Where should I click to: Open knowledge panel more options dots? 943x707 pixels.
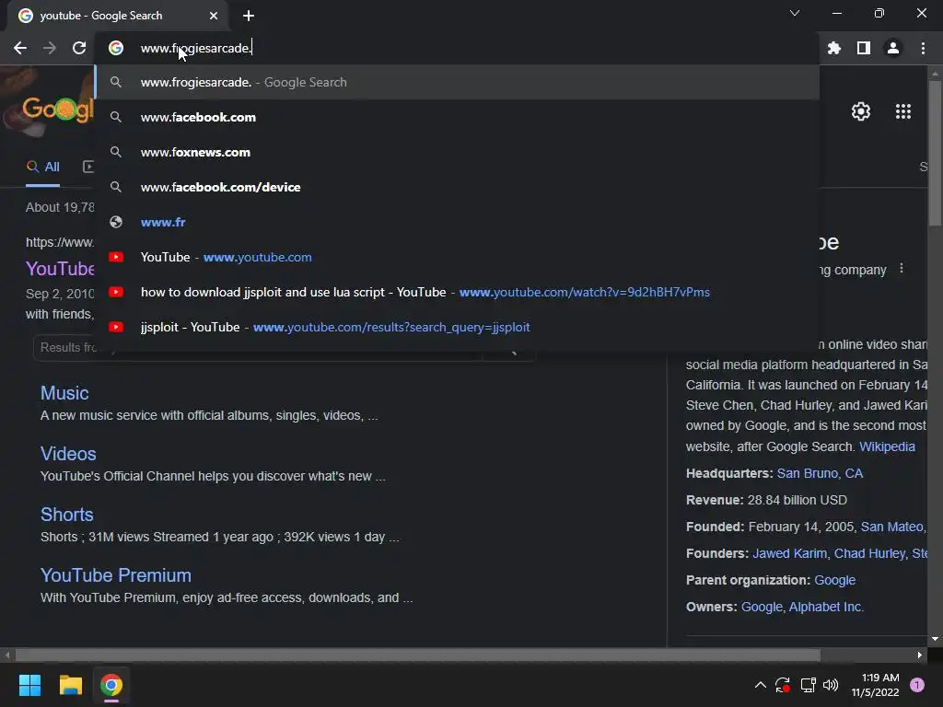[901, 268]
